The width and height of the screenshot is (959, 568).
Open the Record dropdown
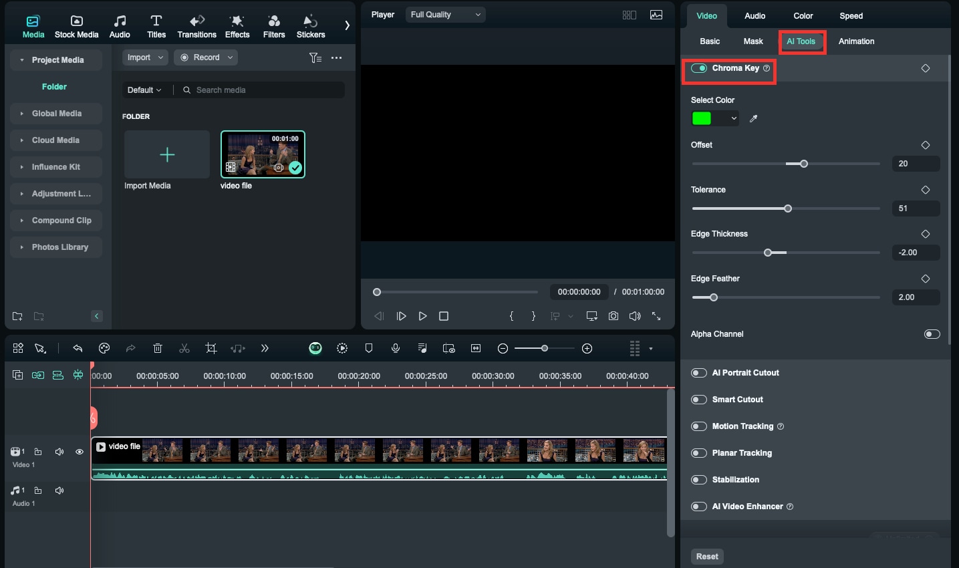pos(206,57)
